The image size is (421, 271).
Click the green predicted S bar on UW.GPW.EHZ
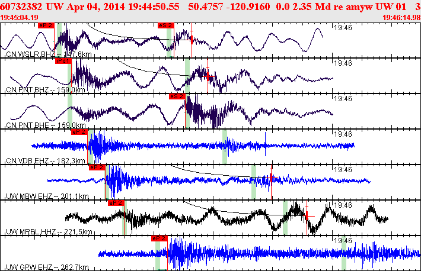[x=344, y=253]
